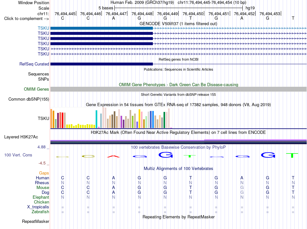307x229 pixels.
Task: Click the H3K27Ac layered signal bar
Action: pos(178,142)
